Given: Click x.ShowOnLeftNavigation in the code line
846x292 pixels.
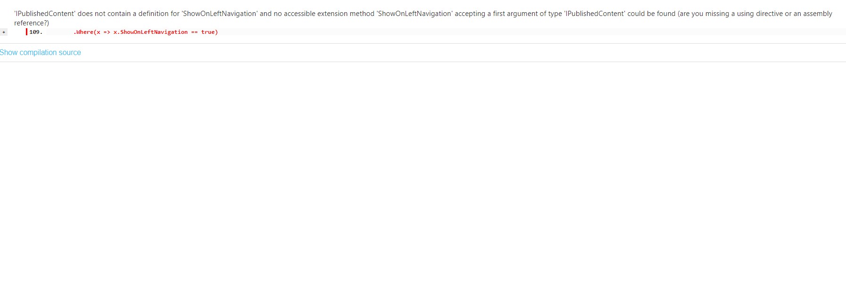Looking at the screenshot, I should pos(150,32).
